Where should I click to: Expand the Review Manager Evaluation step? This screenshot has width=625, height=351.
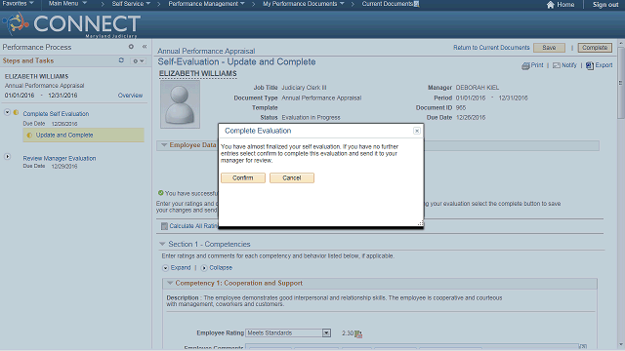pyautogui.click(x=7, y=157)
